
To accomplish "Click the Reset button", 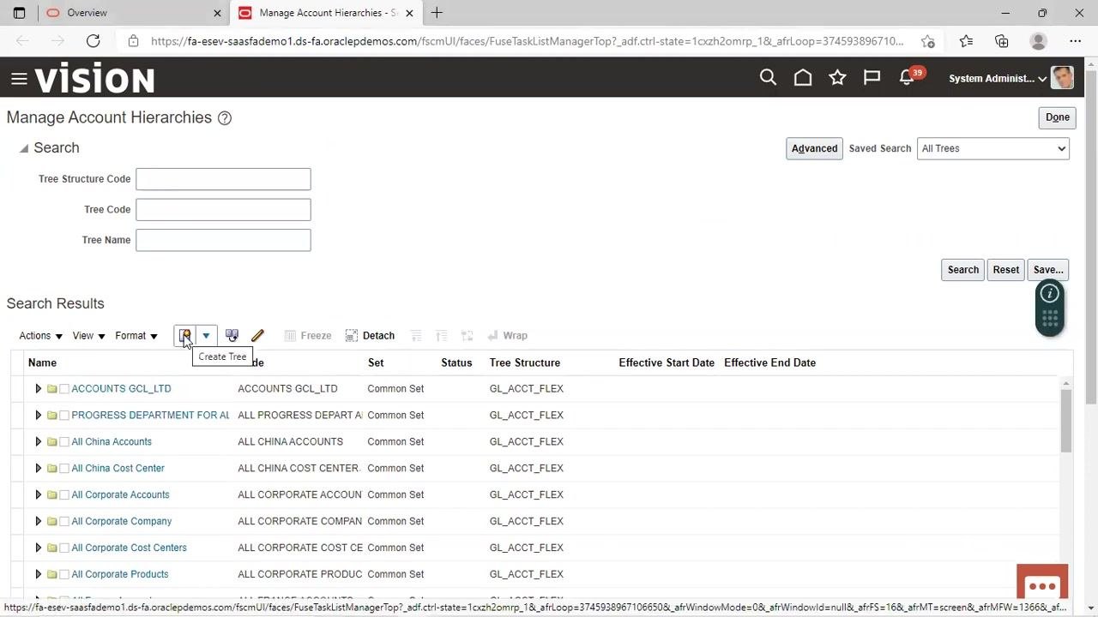I will coord(1005,270).
